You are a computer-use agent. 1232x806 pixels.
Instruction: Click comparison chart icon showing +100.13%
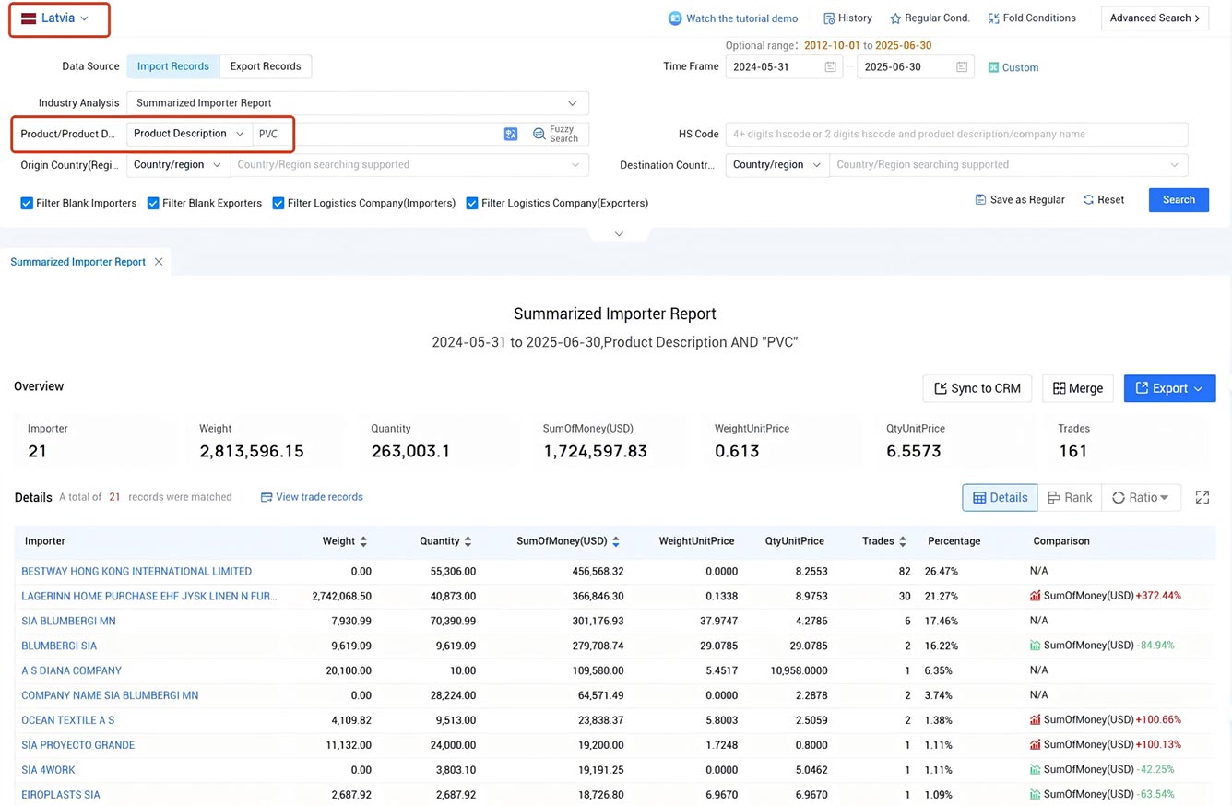coord(1036,744)
